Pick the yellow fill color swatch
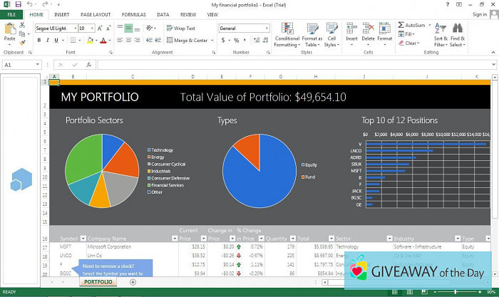The width and height of the screenshot is (499, 297). 91,41
